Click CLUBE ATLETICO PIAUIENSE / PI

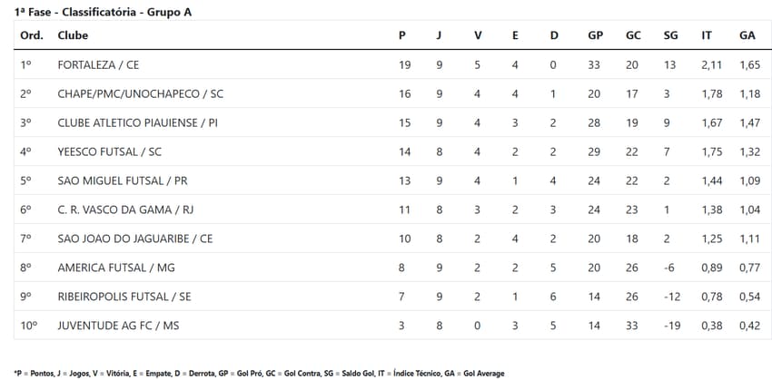point(137,123)
